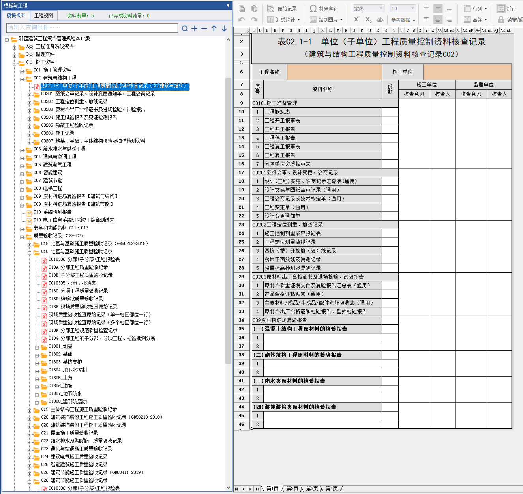Select C21 屋面施工质量验收记录 folder
This screenshot has width=523, height=494.
(x=69, y=433)
